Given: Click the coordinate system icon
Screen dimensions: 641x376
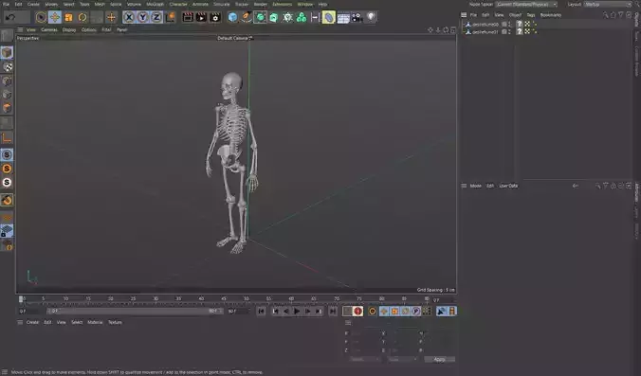Looking at the screenshot, I should pos(170,17).
